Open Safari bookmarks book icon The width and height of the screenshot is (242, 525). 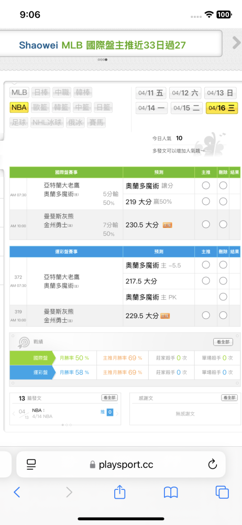click(x=171, y=492)
